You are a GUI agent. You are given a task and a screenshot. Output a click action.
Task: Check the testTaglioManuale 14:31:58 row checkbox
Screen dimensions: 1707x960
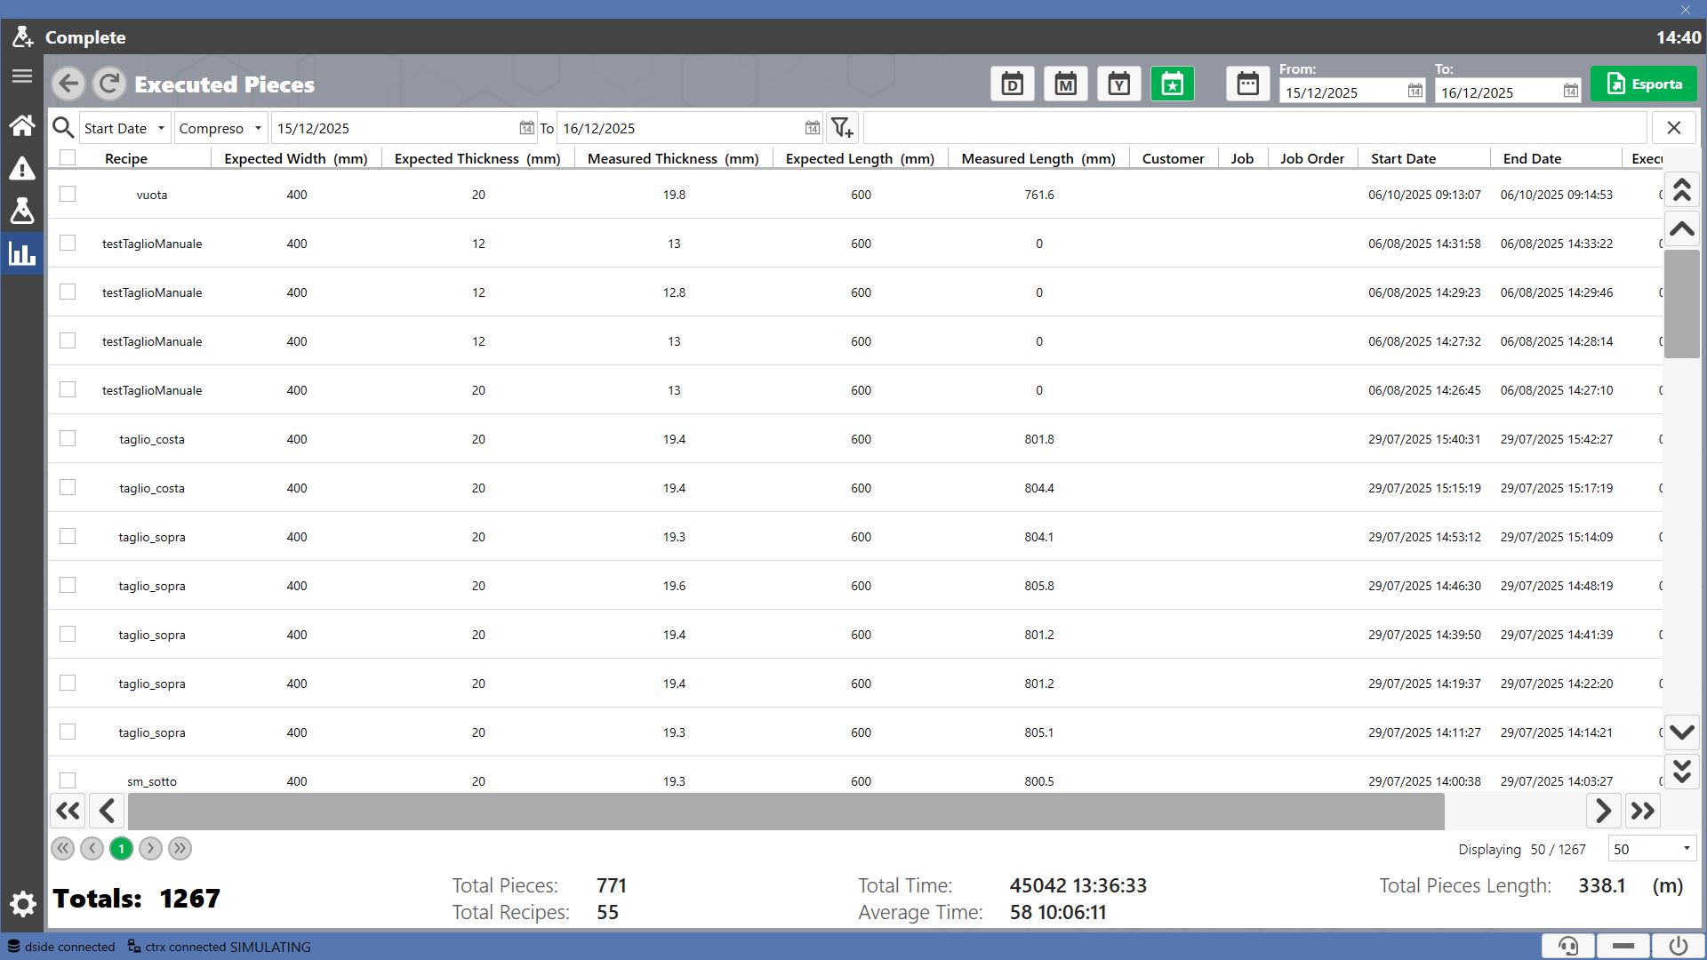(x=68, y=243)
